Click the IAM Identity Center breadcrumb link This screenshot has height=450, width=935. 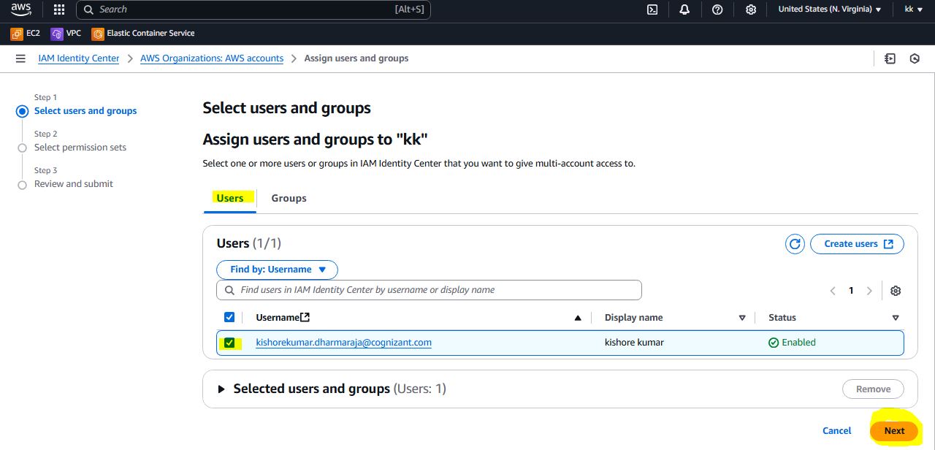click(x=78, y=58)
